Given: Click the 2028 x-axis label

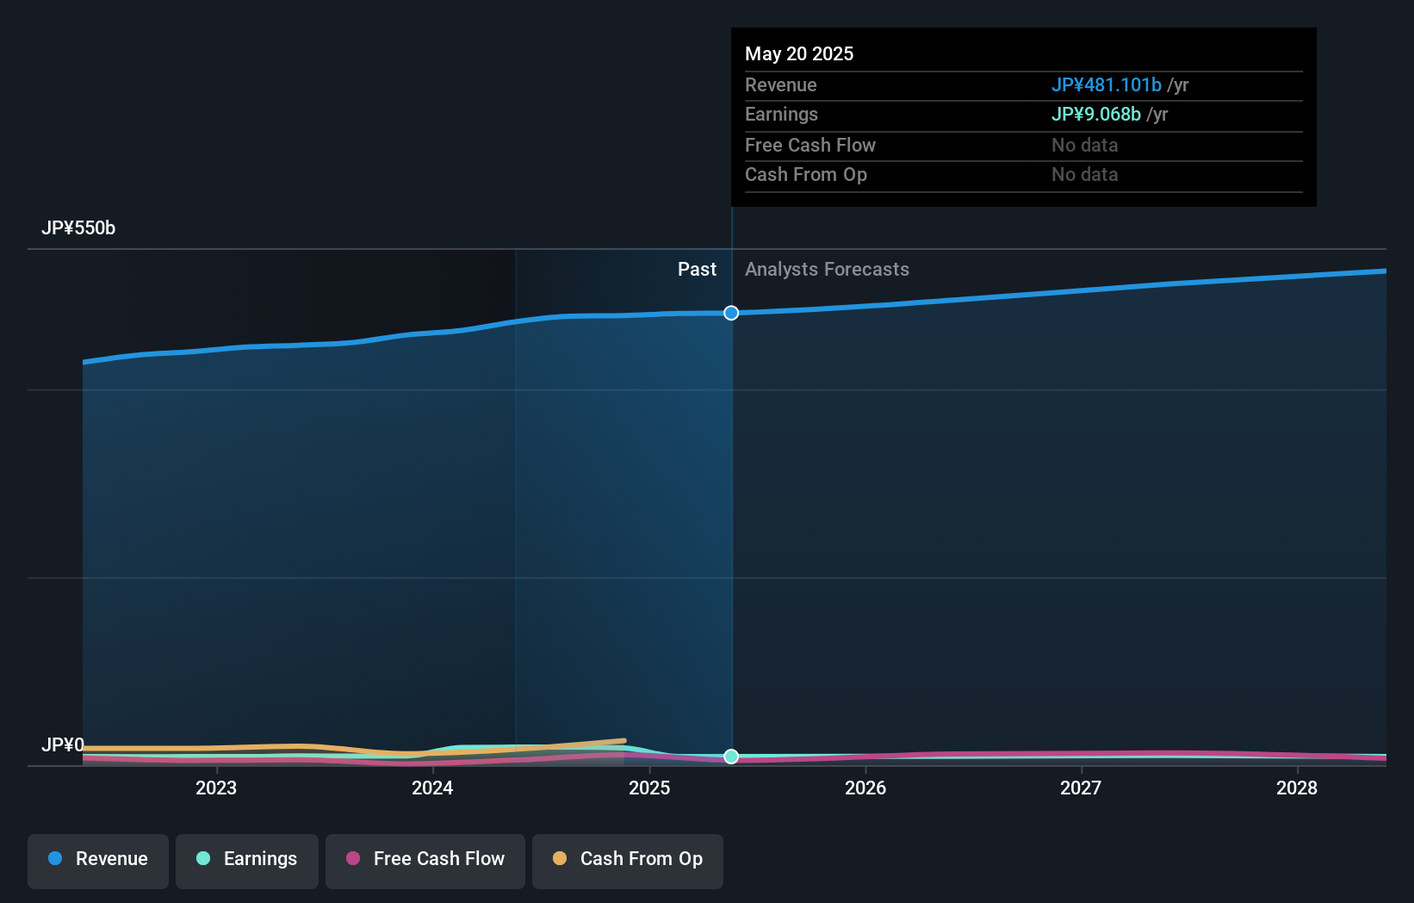Looking at the screenshot, I should click(1297, 788).
